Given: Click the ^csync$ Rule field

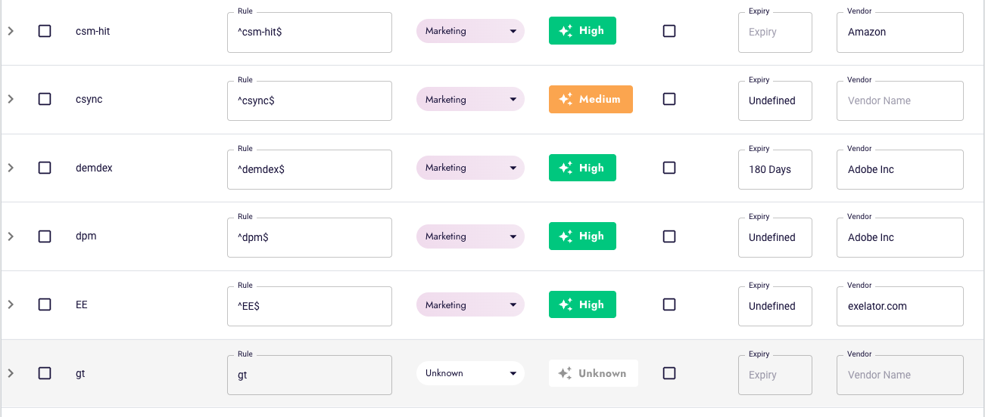Looking at the screenshot, I should pyautogui.click(x=310, y=100).
